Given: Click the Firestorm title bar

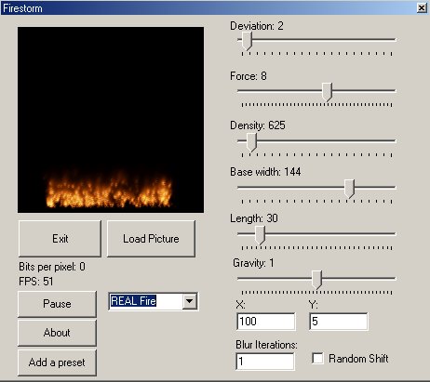Looking at the screenshot, I should pos(208,8).
